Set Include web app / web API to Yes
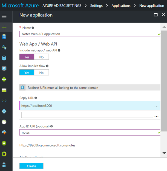This screenshot has width=167, height=171. 27,57
